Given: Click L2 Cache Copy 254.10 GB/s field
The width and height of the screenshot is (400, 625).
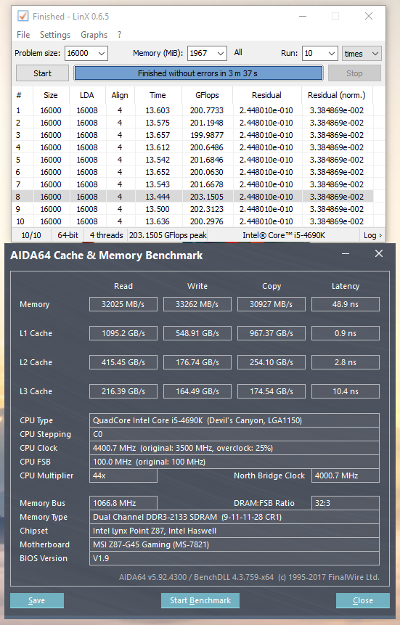Looking at the screenshot, I should [x=272, y=362].
